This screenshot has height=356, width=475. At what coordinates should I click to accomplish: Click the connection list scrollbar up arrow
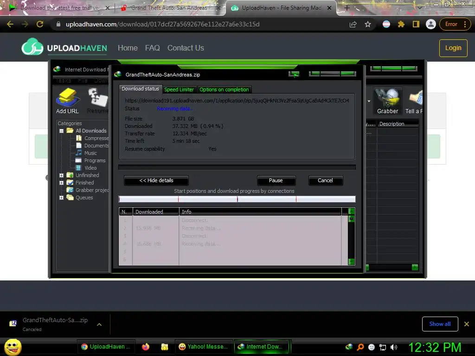352,211
